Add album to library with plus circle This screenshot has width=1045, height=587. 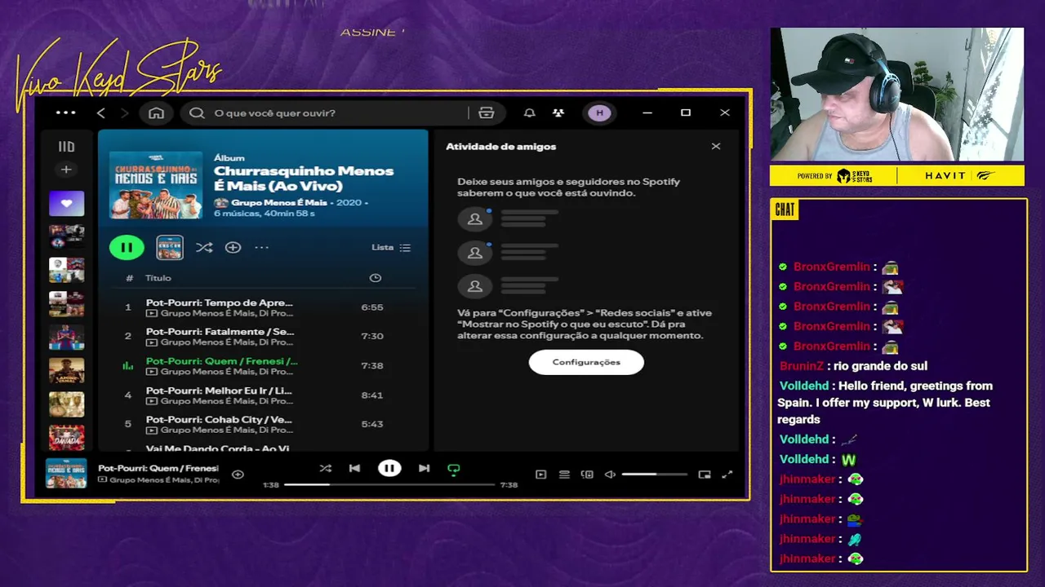(233, 247)
